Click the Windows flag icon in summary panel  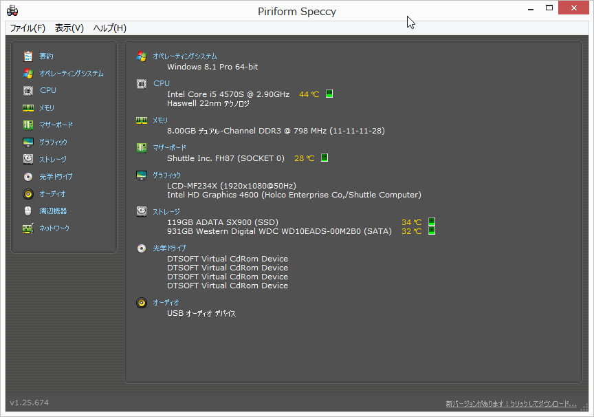pyautogui.click(x=142, y=56)
